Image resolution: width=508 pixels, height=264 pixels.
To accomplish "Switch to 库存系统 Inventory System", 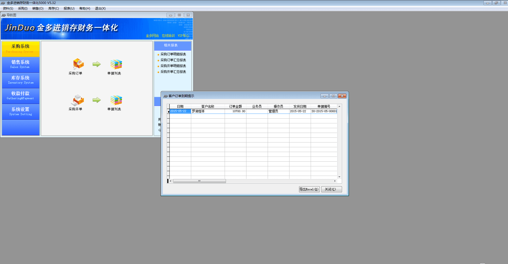I will 20,80.
